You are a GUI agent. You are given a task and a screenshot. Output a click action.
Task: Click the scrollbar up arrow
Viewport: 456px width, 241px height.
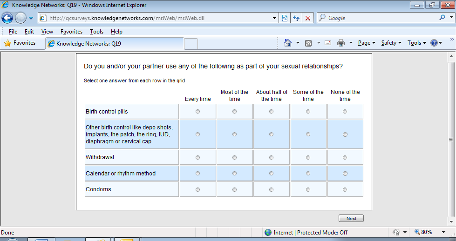coord(451,57)
